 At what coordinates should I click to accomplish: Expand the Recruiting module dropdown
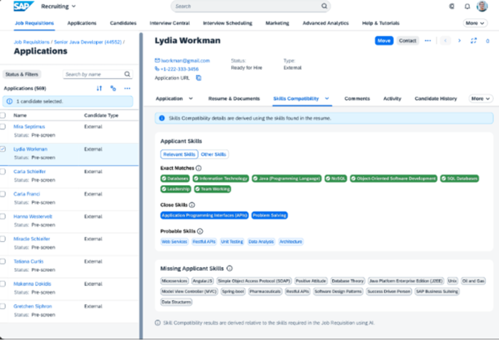(74, 6)
